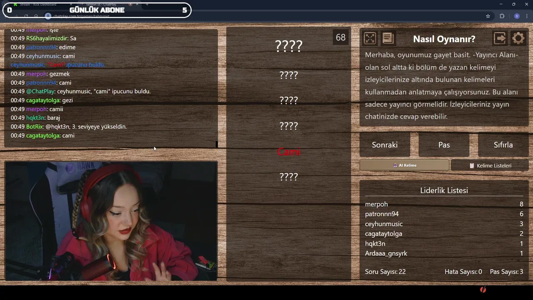Open the notes page icon beside fullscreen

point(388,38)
